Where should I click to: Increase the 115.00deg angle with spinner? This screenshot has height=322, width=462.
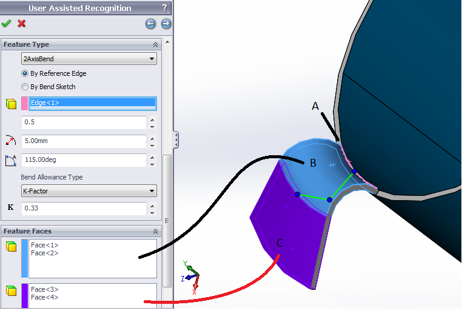point(152,157)
